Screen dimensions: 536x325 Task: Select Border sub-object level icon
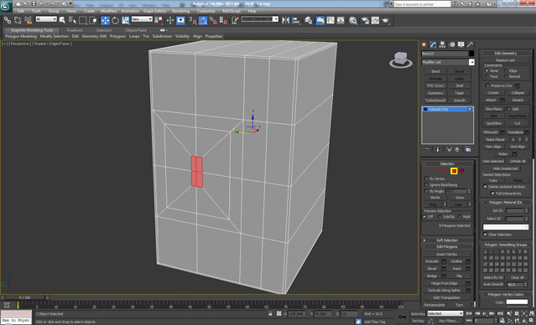point(446,171)
